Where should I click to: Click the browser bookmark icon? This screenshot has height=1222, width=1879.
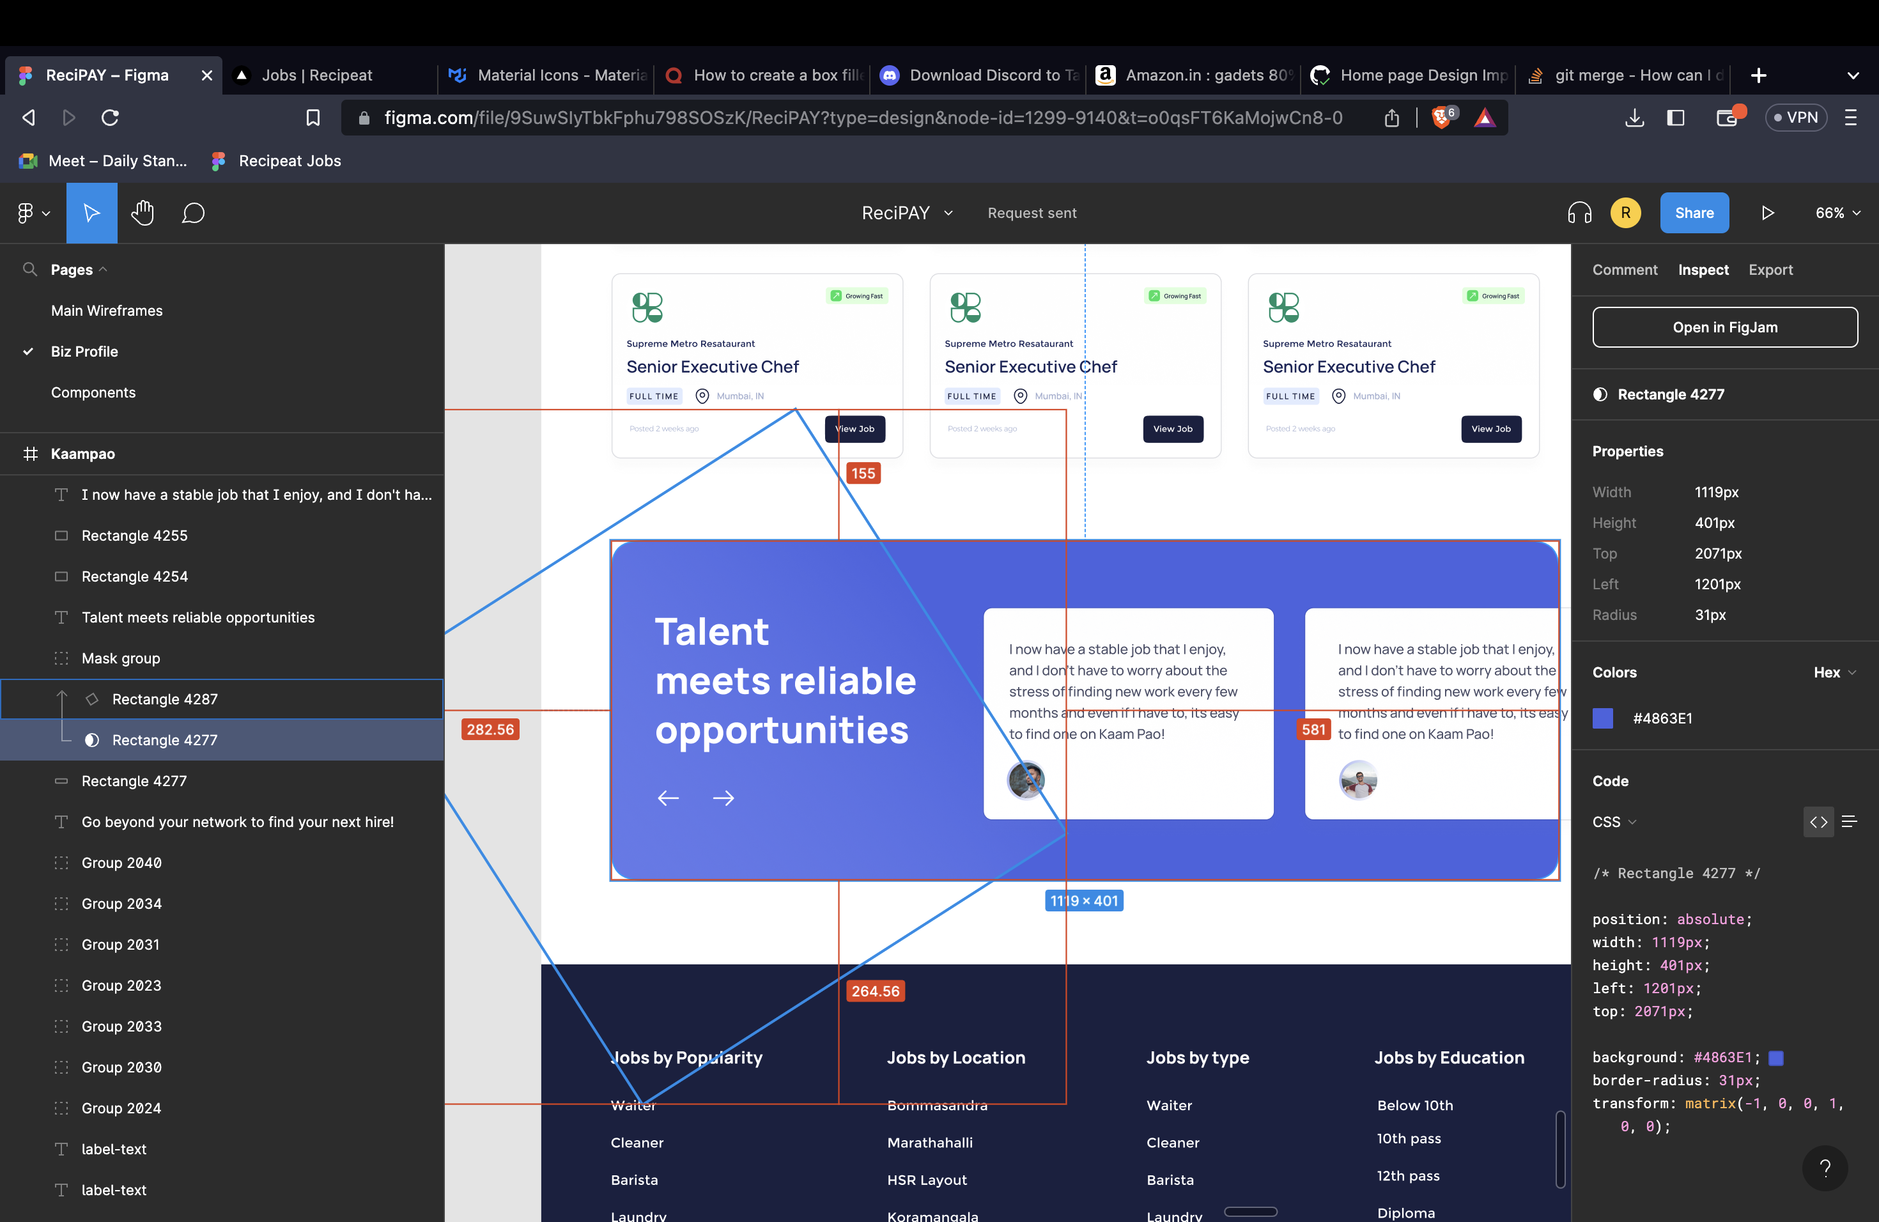tap(313, 118)
